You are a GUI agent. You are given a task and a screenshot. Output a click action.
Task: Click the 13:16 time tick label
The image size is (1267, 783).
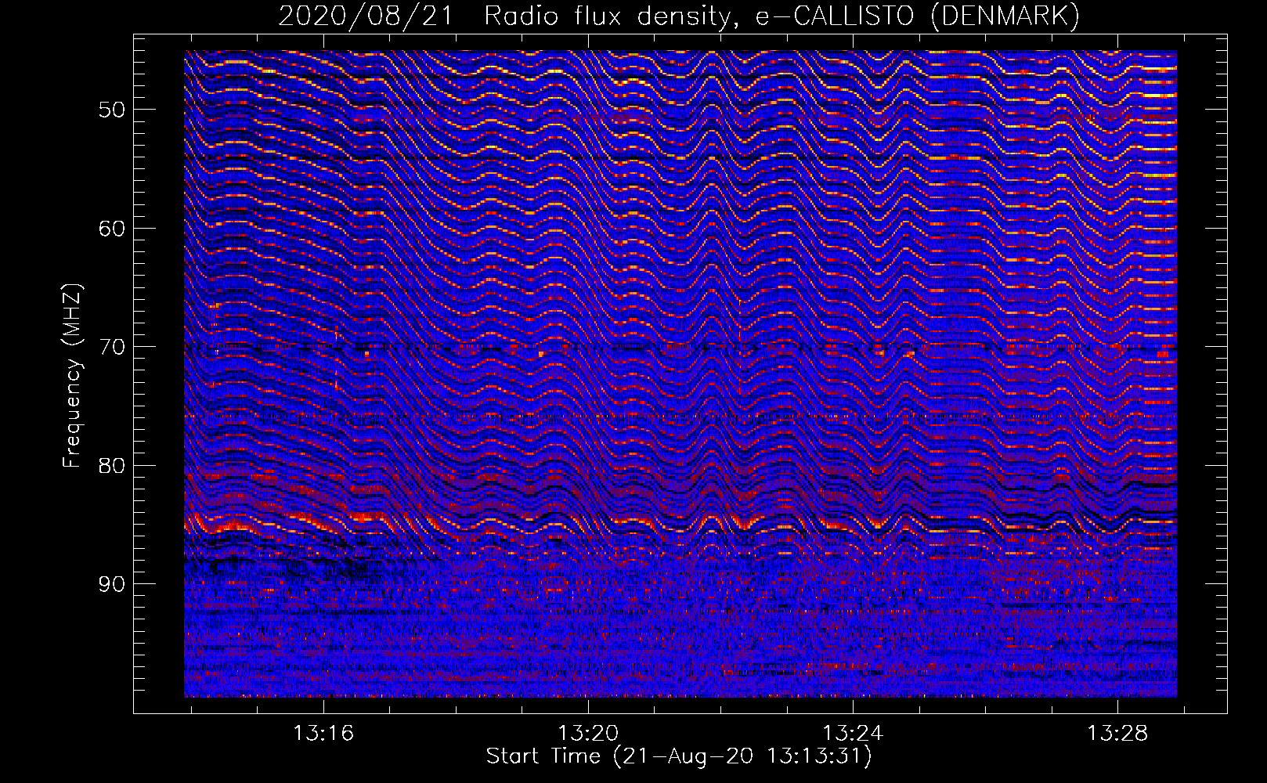pyautogui.click(x=323, y=733)
